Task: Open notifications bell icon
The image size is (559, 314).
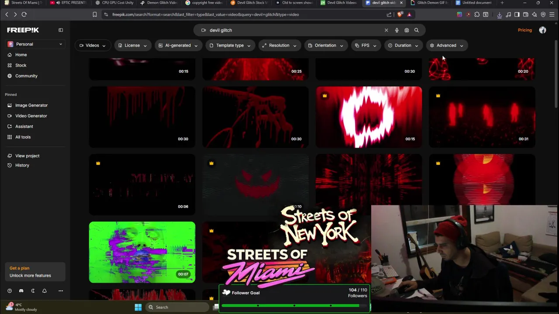Action: [45, 291]
